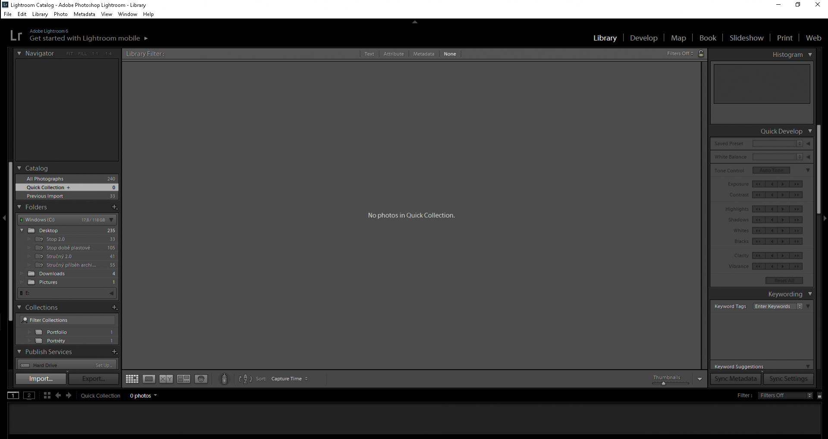Open the toolbar content dropdown arrow
This screenshot has width=828, height=439.
click(699, 379)
